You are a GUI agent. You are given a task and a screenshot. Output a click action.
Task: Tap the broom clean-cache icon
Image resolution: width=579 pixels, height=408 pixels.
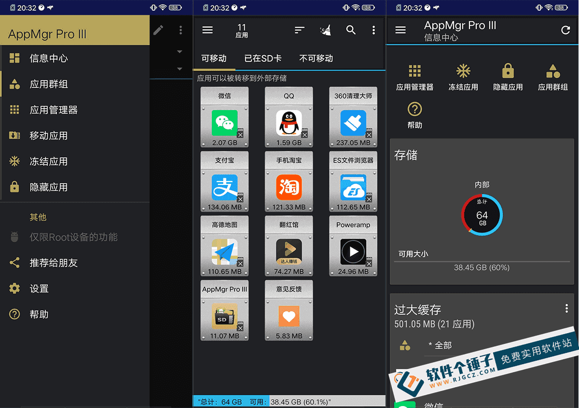(x=326, y=30)
